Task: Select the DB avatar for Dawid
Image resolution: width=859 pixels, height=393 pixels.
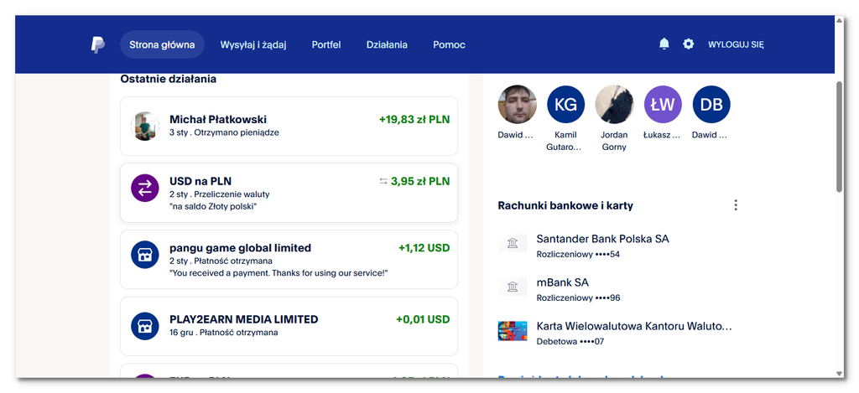Action: (x=711, y=104)
